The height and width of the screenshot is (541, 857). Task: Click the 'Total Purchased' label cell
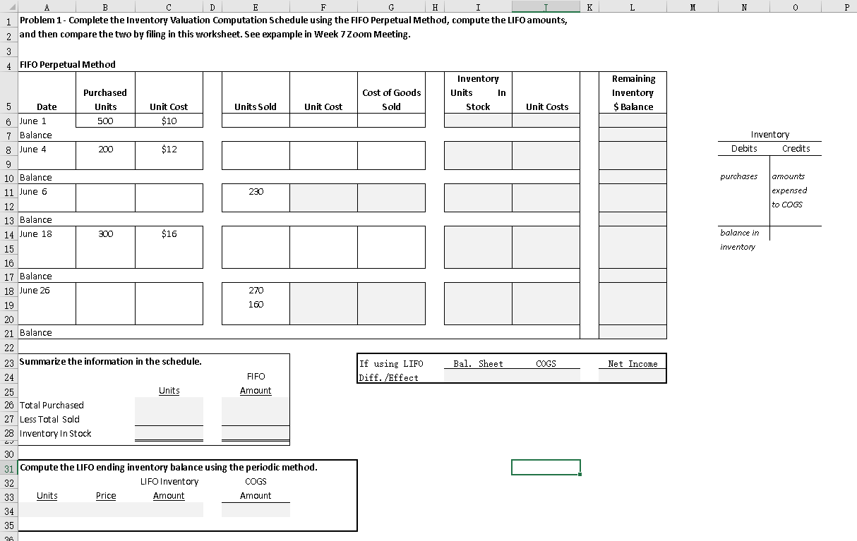52,405
